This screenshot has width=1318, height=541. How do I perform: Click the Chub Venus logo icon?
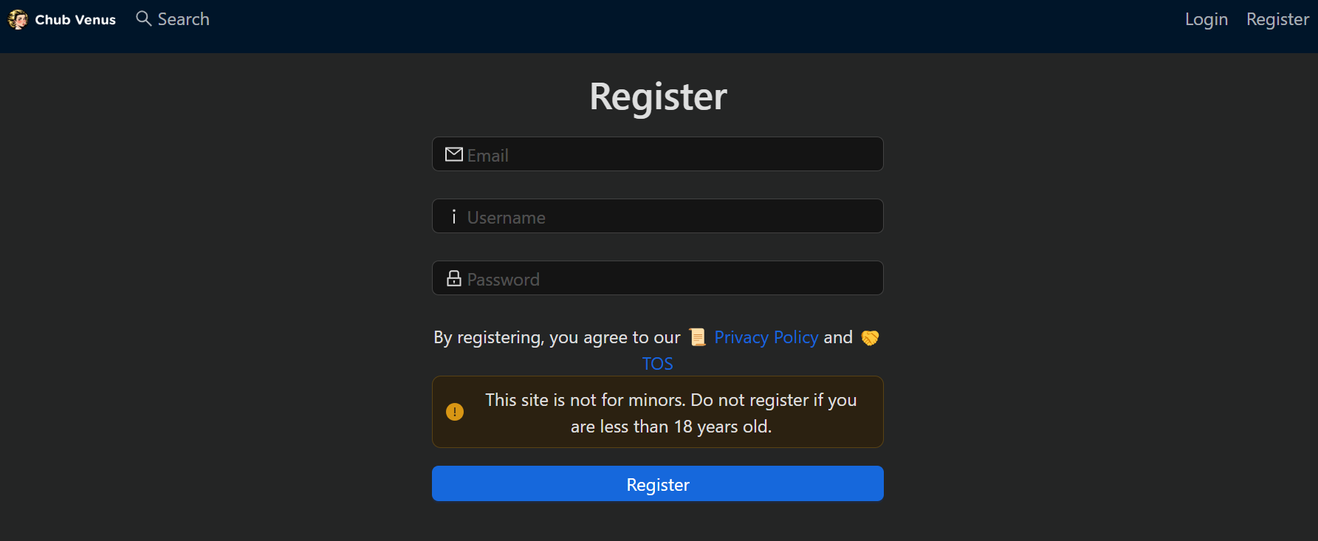coord(18,19)
